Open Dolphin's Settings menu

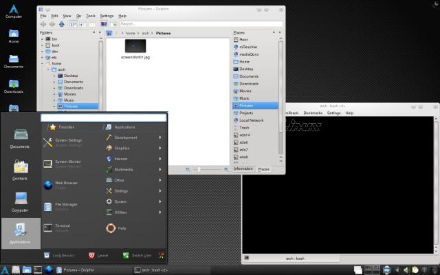tap(107, 16)
